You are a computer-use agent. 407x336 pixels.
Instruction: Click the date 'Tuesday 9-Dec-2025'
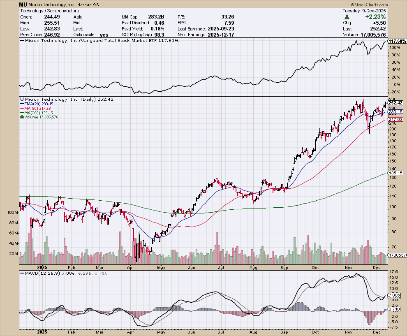(x=364, y=11)
